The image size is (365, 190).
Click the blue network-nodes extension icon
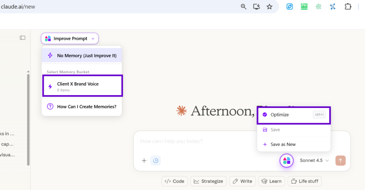(333, 7)
